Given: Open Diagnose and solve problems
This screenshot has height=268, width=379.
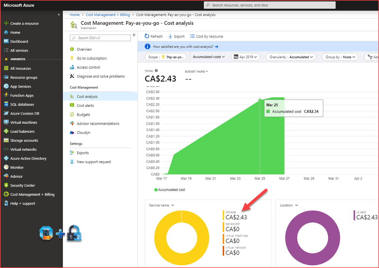Looking at the screenshot, I should (x=100, y=76).
